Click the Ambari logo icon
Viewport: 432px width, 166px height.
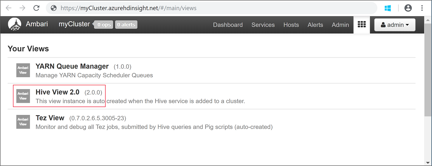(14, 25)
